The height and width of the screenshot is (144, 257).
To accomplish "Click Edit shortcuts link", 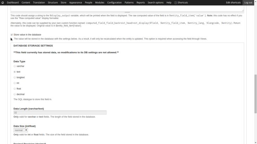I will pos(233,3).
